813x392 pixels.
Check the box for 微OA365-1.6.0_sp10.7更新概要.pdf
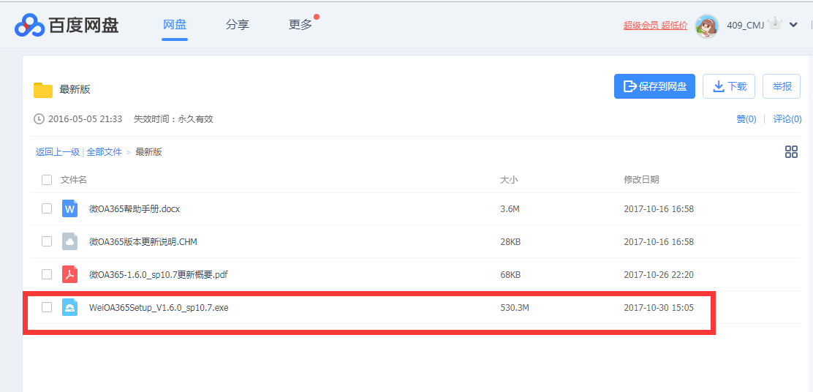[47, 274]
